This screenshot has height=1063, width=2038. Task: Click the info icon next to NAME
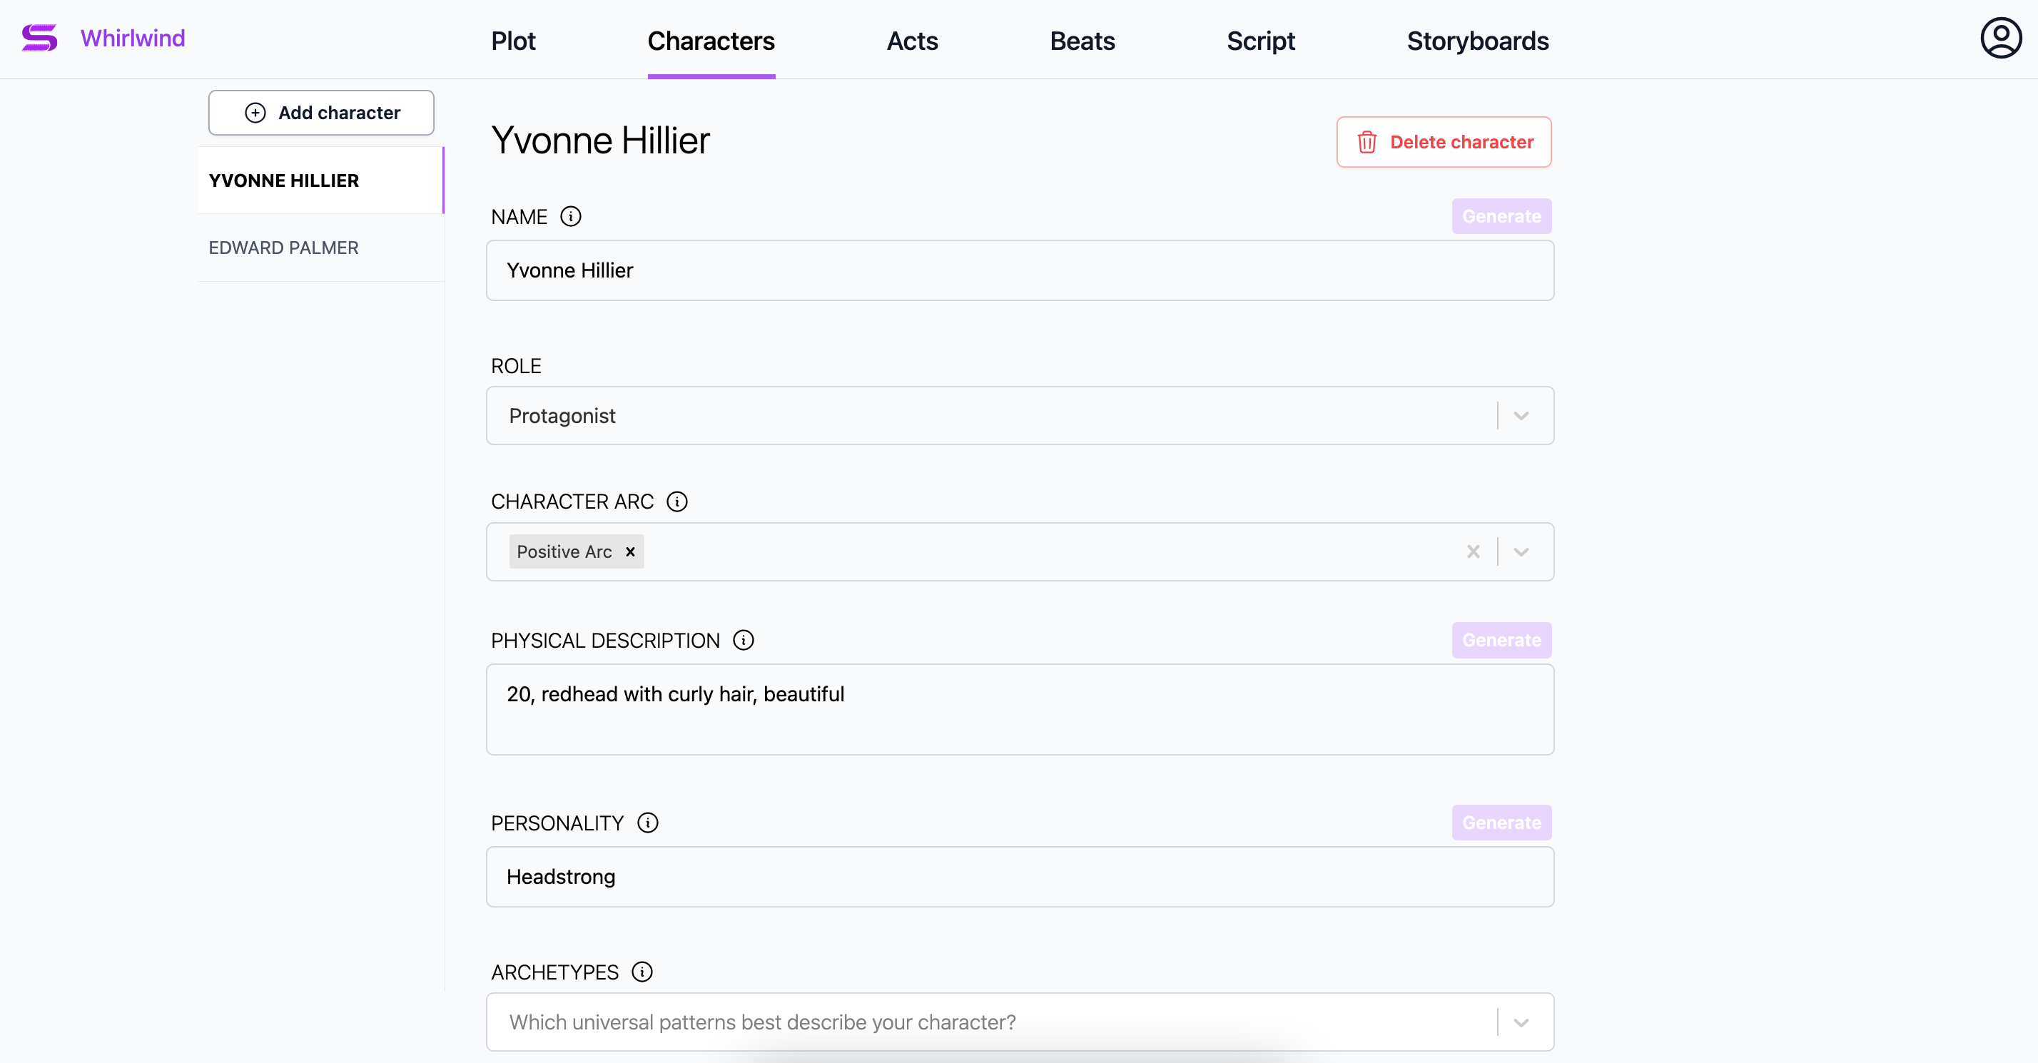(570, 217)
